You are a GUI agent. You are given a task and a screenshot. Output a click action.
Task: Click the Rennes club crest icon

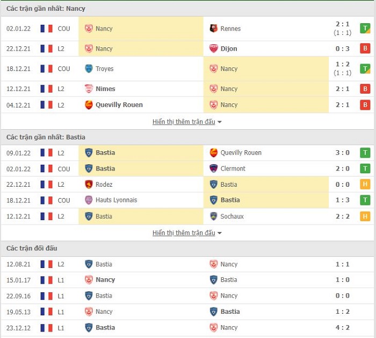click(x=213, y=29)
